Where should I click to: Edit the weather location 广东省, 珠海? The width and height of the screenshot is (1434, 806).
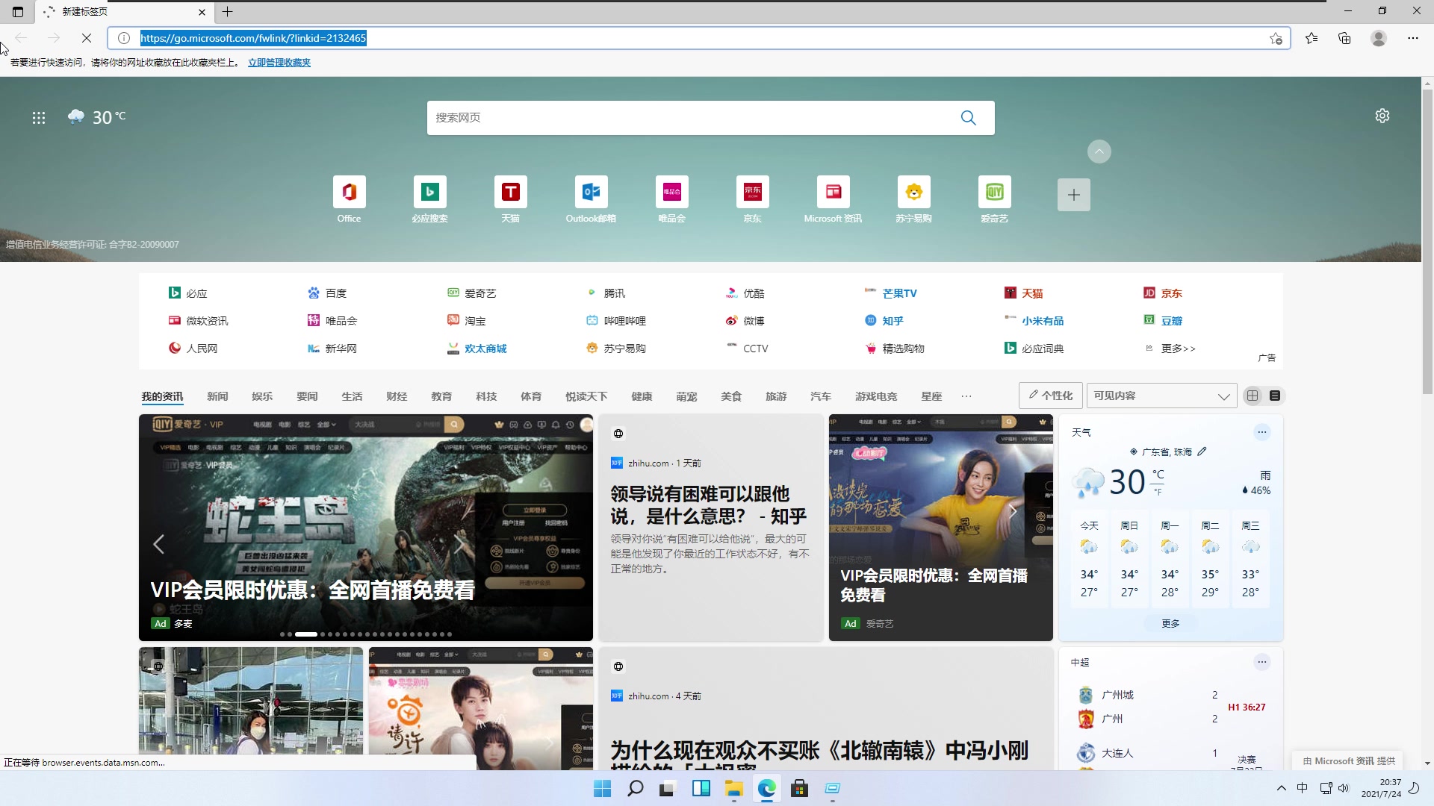coord(1202,452)
